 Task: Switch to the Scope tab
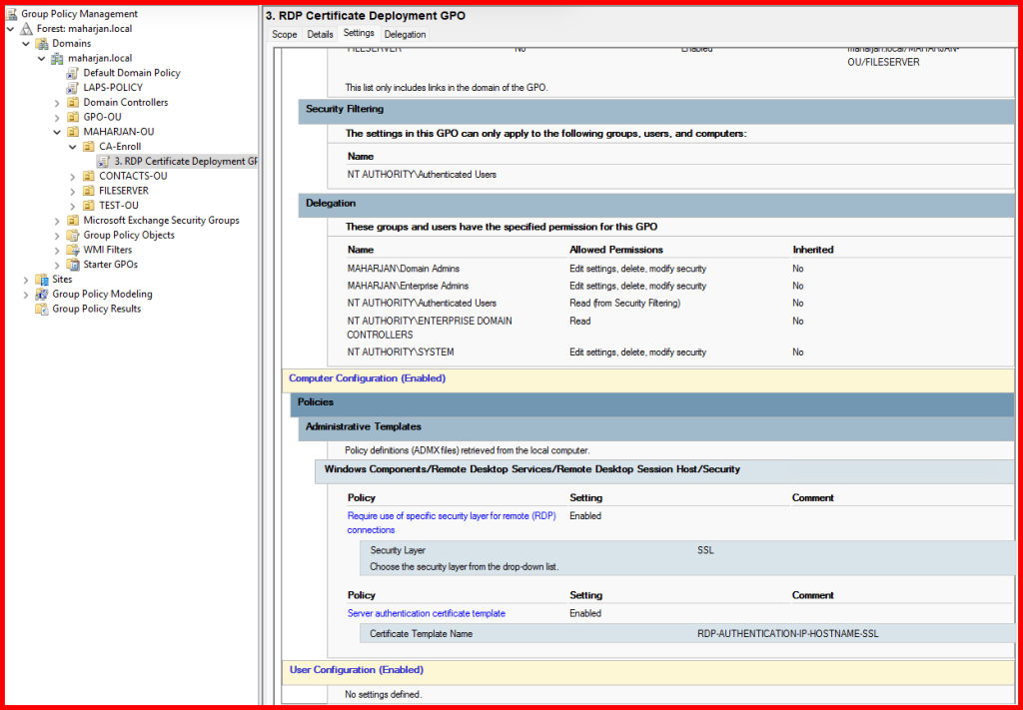[x=285, y=34]
